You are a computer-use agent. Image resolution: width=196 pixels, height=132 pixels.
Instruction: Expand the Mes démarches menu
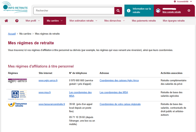coord(114,21)
